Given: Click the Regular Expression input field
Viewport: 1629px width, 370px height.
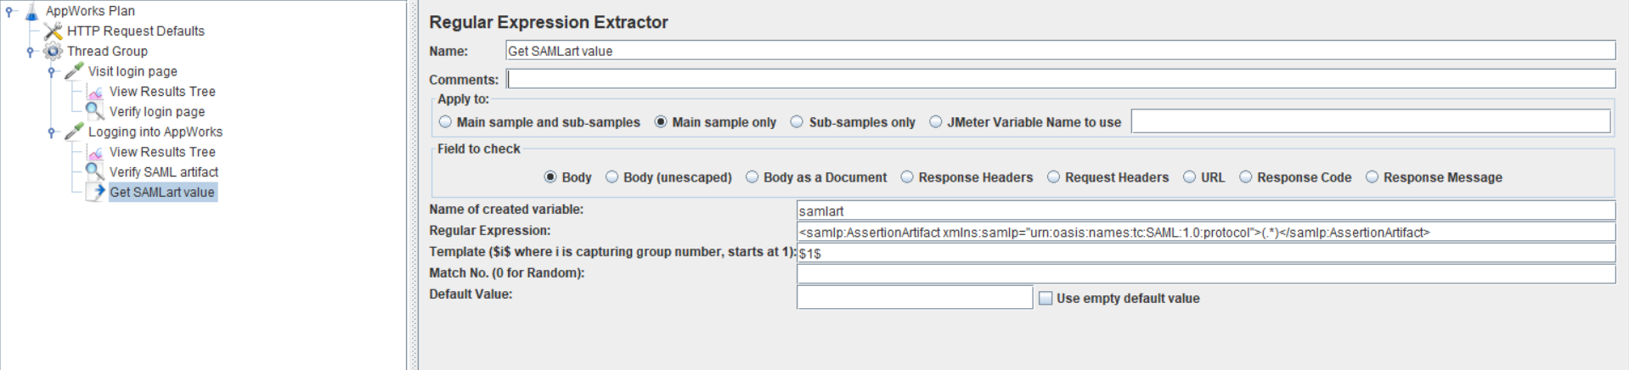Looking at the screenshot, I should tap(1204, 233).
